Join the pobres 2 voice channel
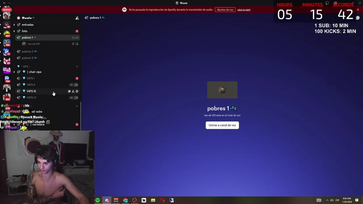Viewport: 363px width, 204px height. [x=47, y=52]
